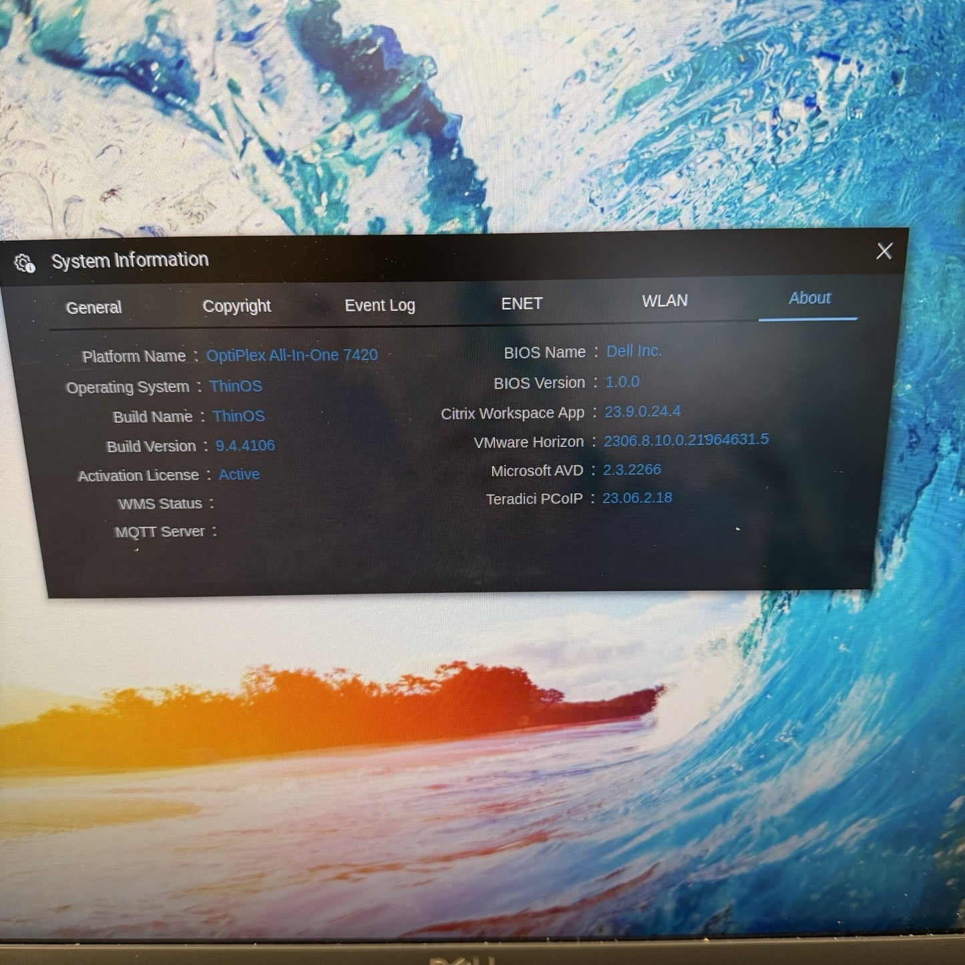Switch to the General tab
965x965 pixels.
[93, 308]
